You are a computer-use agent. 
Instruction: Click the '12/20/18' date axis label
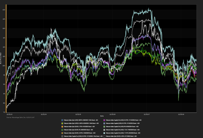click(181, 114)
